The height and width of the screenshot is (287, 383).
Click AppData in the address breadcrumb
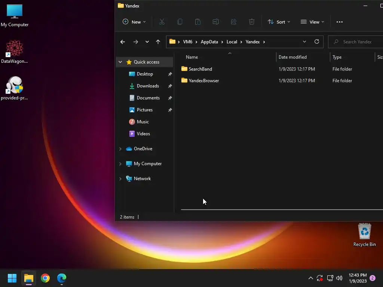click(x=209, y=42)
